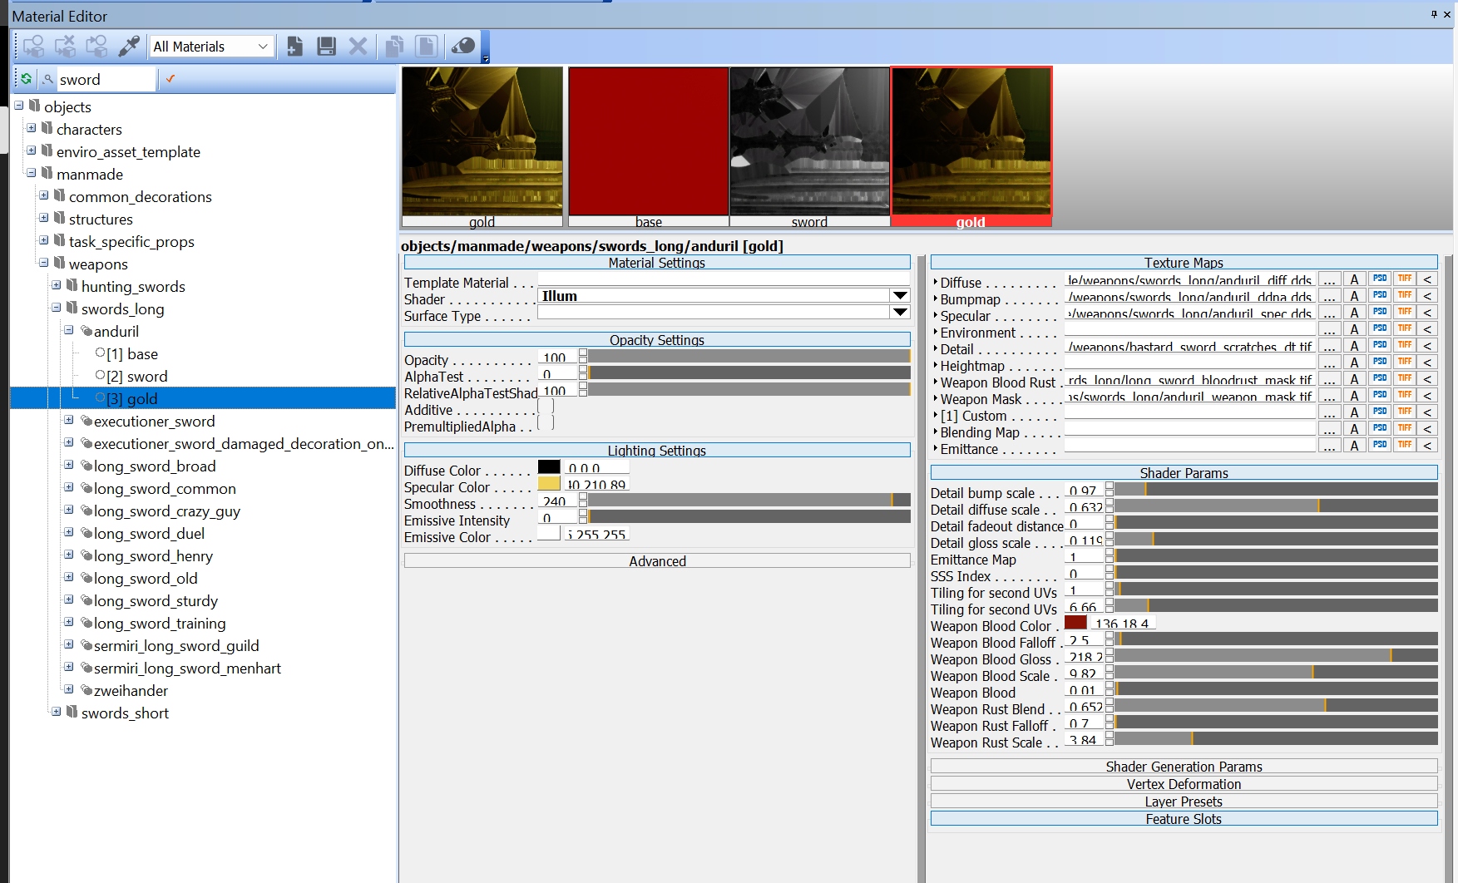
Task: Click the Copy material icon
Action: 394,47
